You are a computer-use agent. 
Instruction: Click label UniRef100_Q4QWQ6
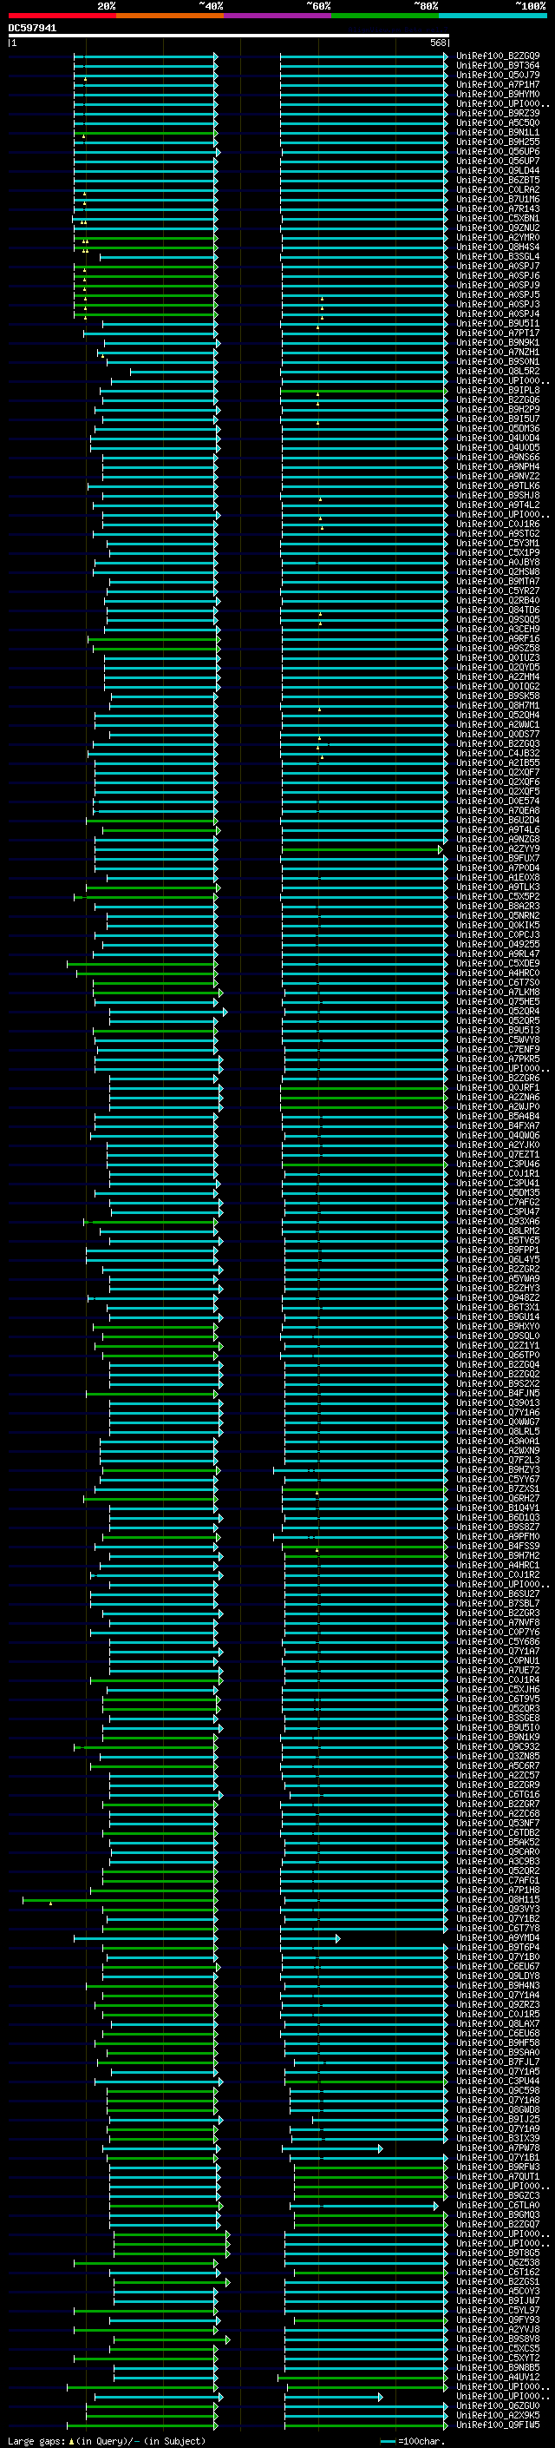pyautogui.click(x=498, y=1136)
